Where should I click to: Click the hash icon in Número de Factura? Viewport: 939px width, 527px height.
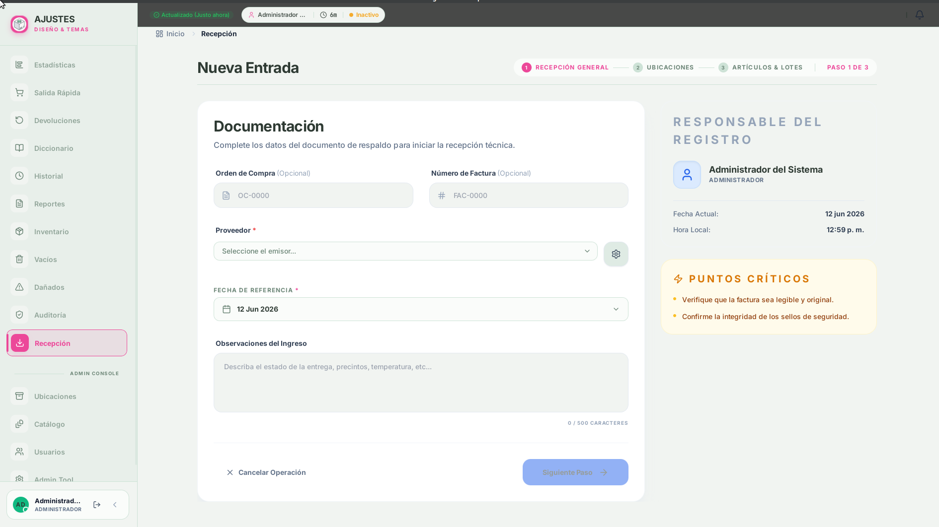pyautogui.click(x=442, y=196)
